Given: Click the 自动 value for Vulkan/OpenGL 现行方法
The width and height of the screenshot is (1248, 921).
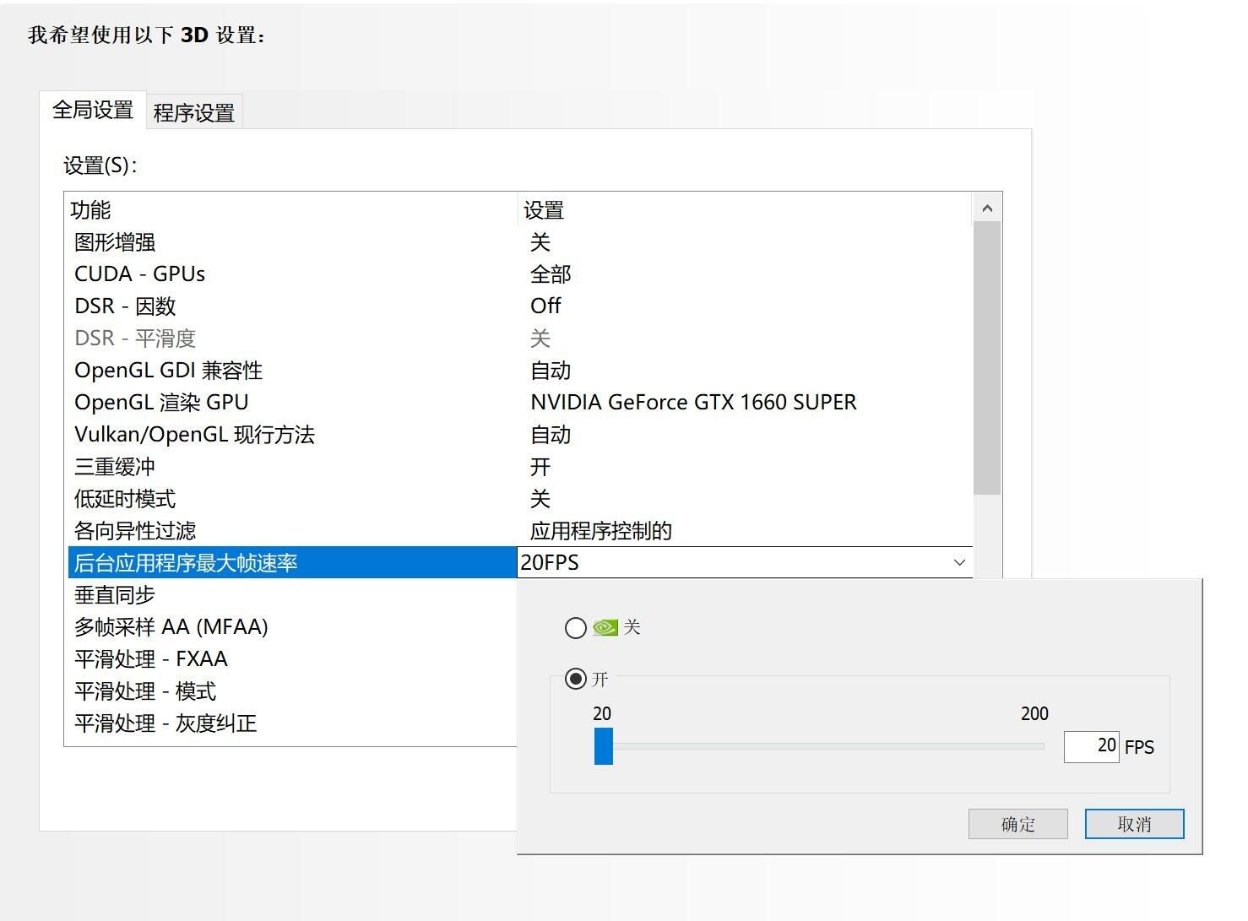Looking at the screenshot, I should click(551, 435).
